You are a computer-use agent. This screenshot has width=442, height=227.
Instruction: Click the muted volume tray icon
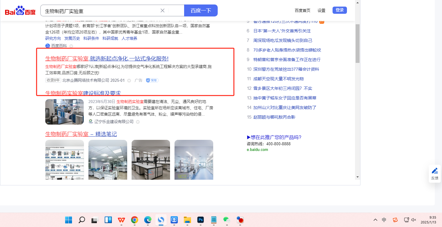(x=414, y=220)
